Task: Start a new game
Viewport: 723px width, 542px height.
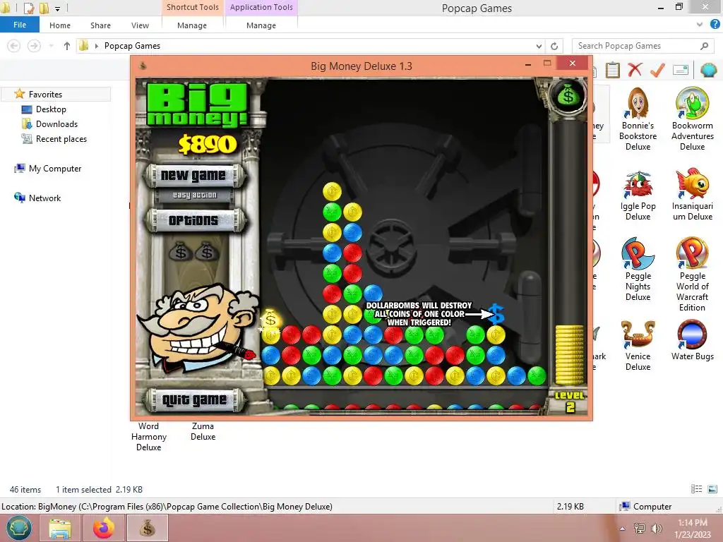Action: coord(193,176)
